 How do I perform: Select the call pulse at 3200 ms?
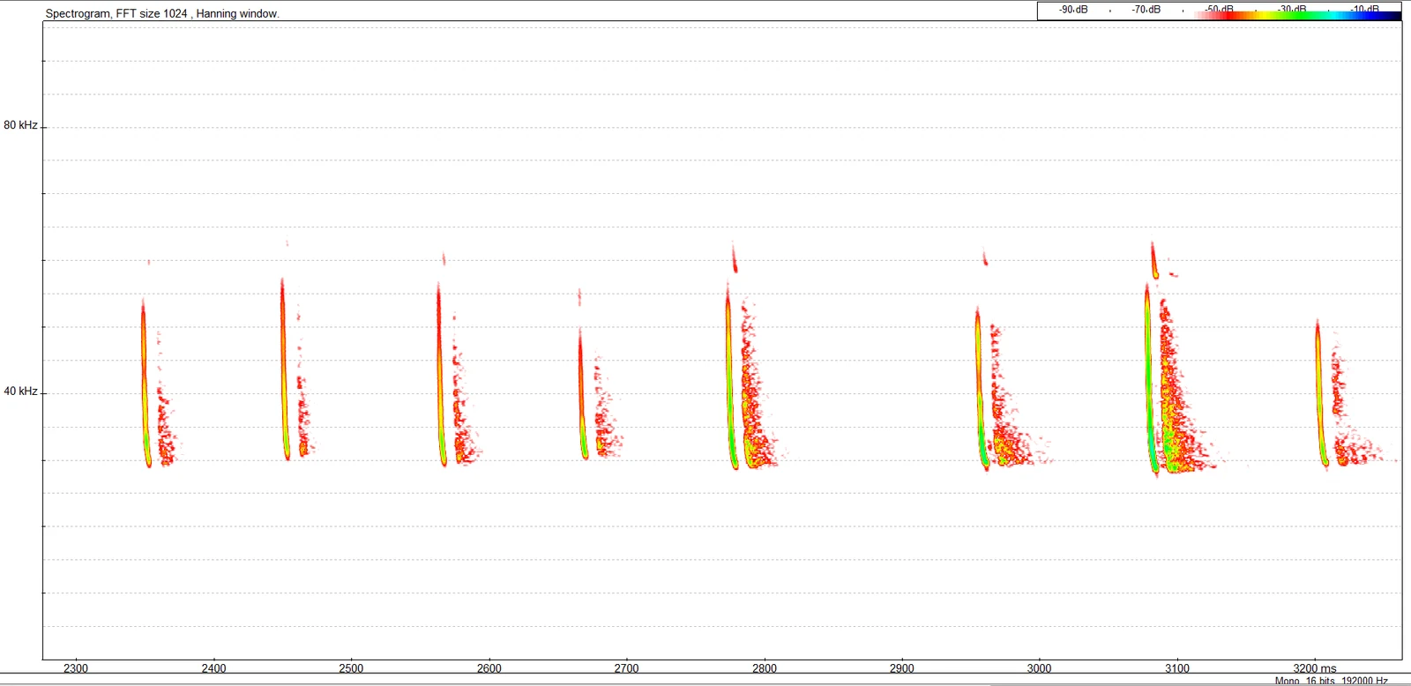click(1321, 393)
